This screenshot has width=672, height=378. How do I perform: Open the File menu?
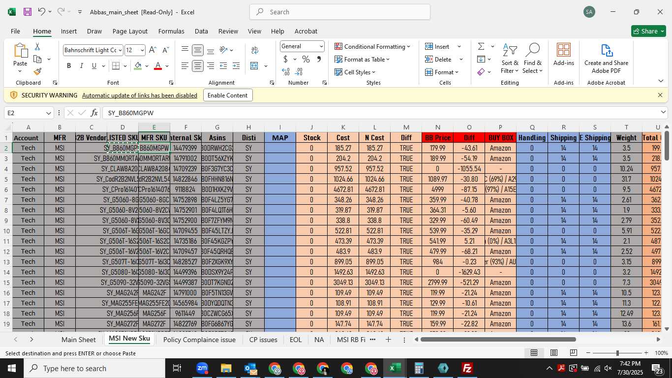15,31
